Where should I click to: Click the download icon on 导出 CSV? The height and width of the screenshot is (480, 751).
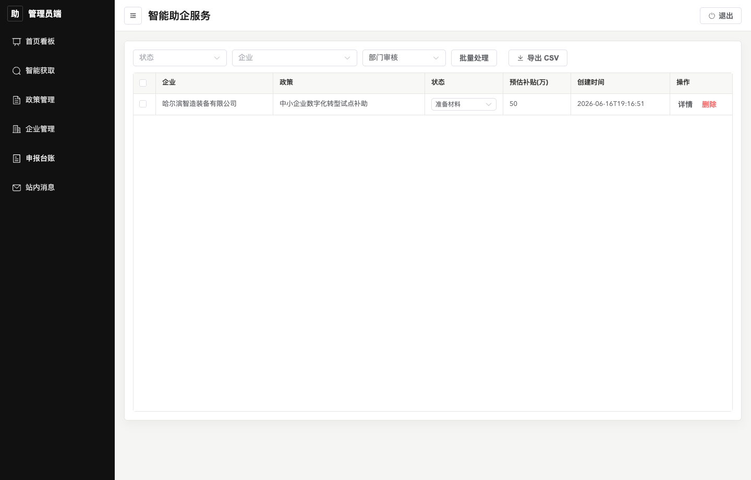coord(520,58)
